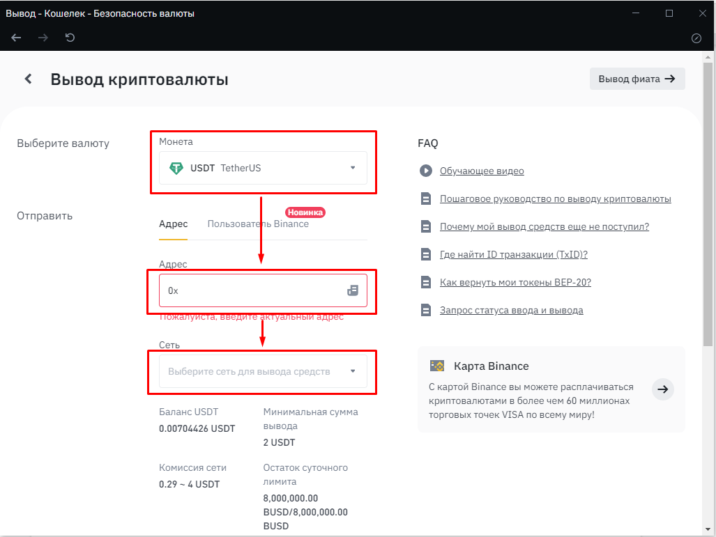Switch to the Пользователь Binance tab
This screenshot has width=716, height=537.
(x=258, y=224)
